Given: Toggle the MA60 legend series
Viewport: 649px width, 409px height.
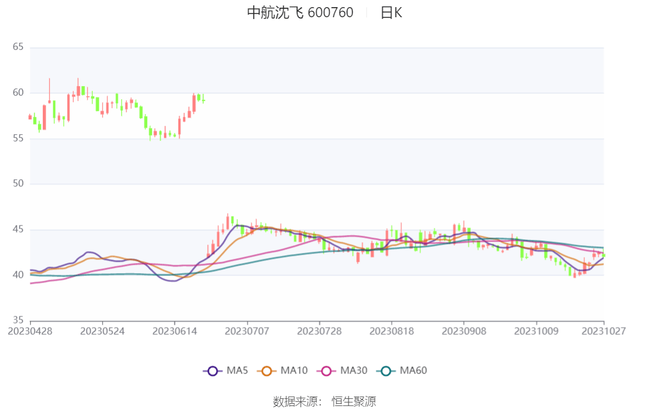Looking at the screenshot, I should pos(401,370).
